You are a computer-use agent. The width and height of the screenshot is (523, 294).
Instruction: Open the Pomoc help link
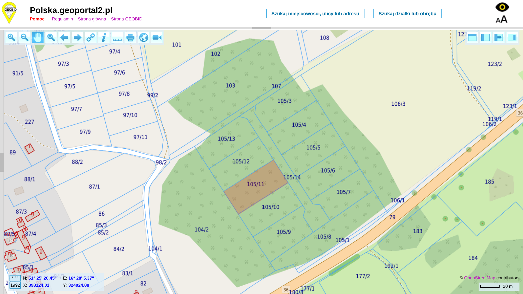[37, 19]
